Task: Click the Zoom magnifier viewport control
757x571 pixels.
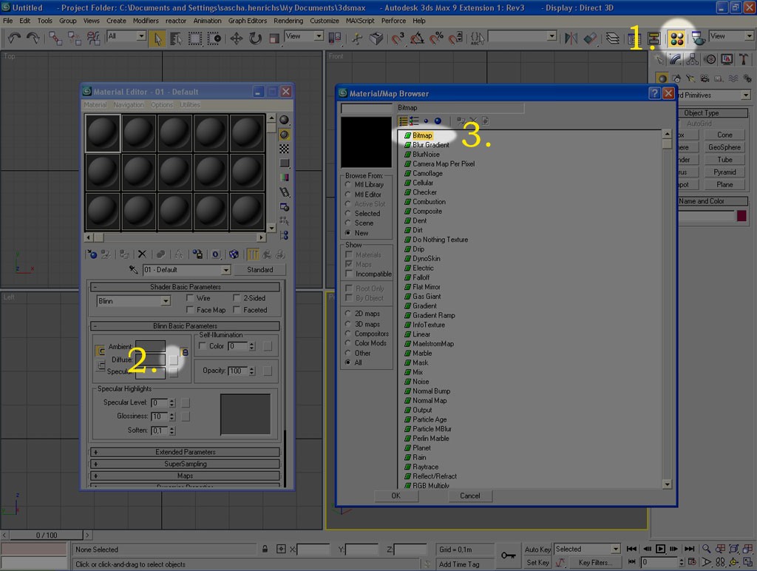Action: (x=706, y=549)
